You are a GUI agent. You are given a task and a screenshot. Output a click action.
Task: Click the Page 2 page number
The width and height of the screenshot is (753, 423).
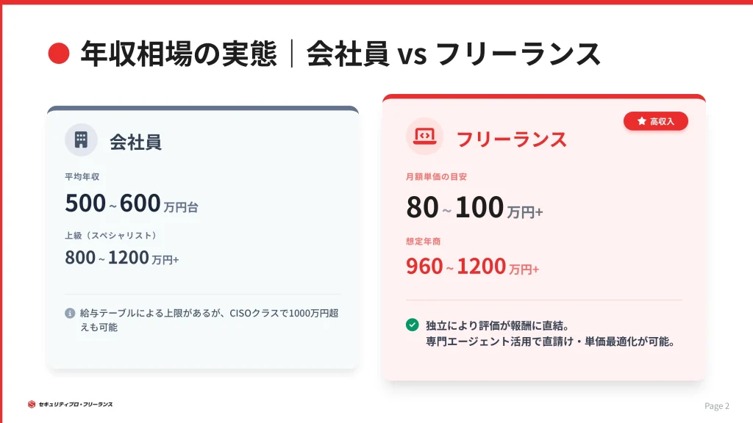(x=717, y=406)
